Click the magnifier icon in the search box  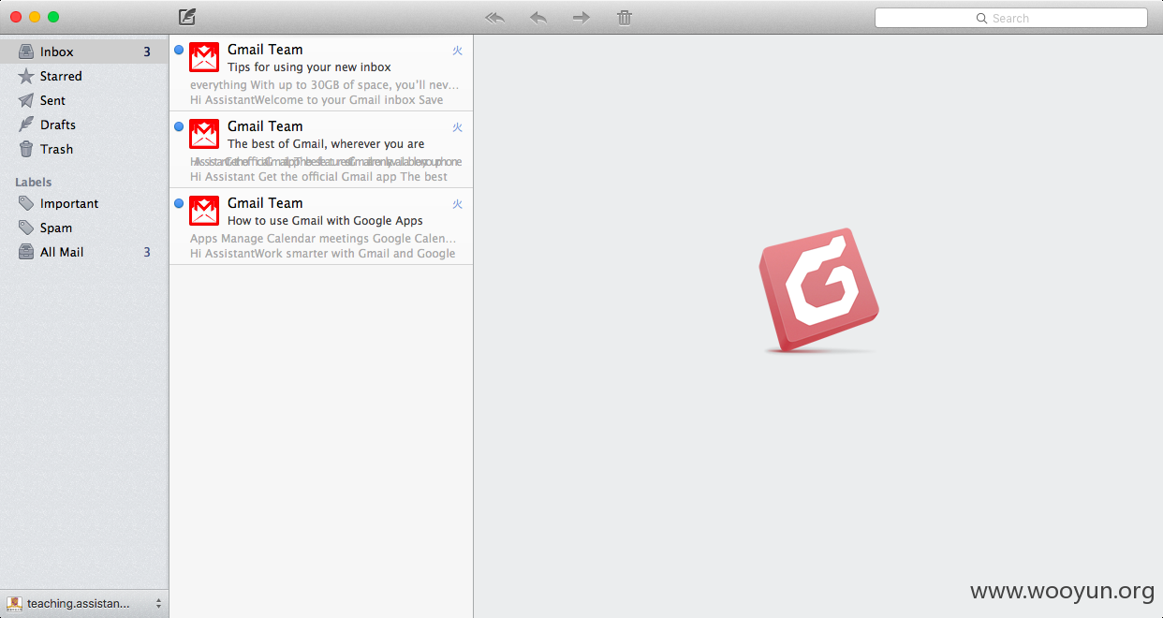coord(981,18)
